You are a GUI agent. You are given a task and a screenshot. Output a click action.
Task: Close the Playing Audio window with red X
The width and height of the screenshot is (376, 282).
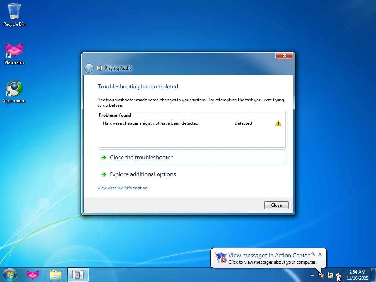coord(285,56)
